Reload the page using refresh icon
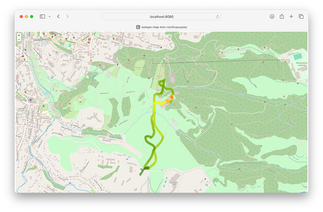The width and height of the screenshot is (323, 212). coord(217,17)
